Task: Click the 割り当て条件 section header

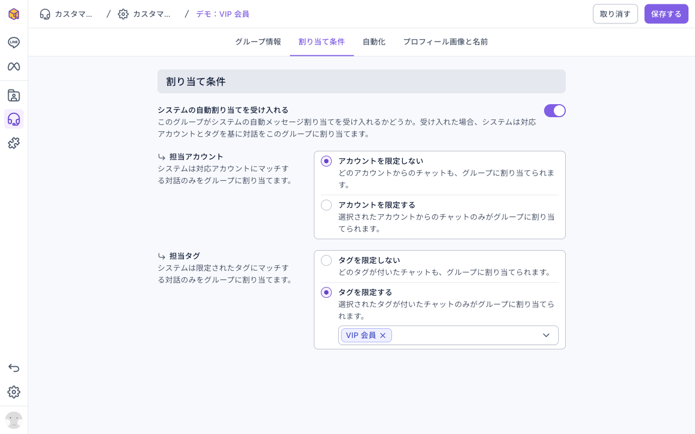Action: 362,81
